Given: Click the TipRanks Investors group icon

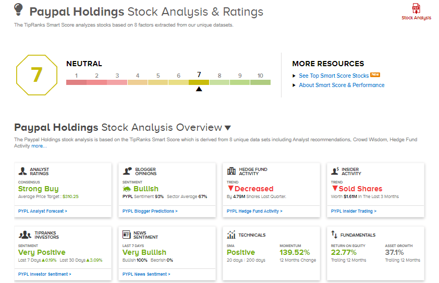Looking at the screenshot, I should 25,235.
